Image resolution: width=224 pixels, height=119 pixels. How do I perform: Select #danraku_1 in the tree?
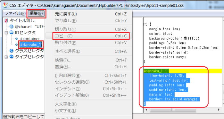coord(31,45)
